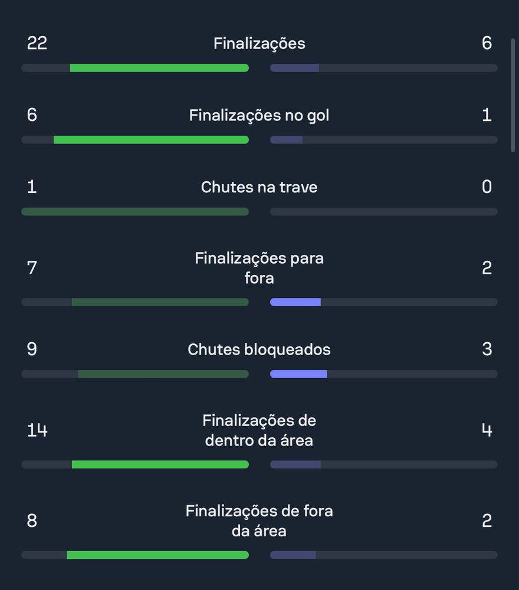Select the Chutes bloqueados label
519x590 pixels.
point(259,349)
